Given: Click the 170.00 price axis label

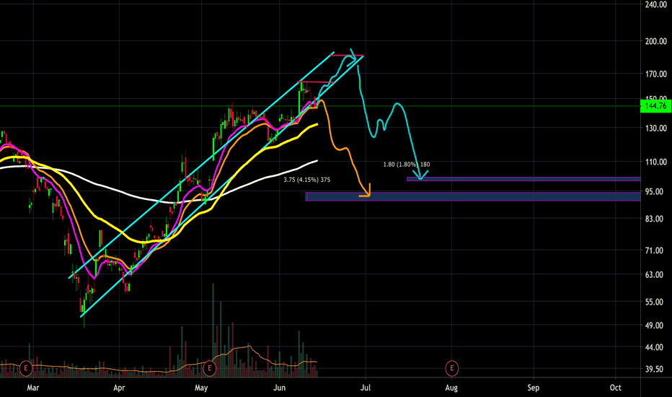Looking at the screenshot, I should coord(655,74).
